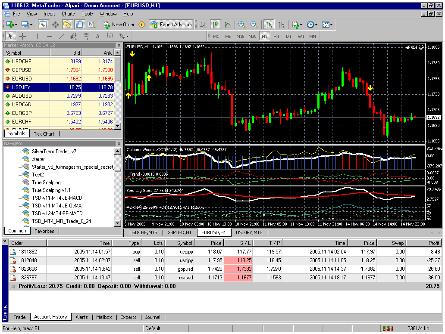The width and height of the screenshot is (445, 334).
Task: Click the yellow diamond MetaEditor icon
Action: point(141,25)
